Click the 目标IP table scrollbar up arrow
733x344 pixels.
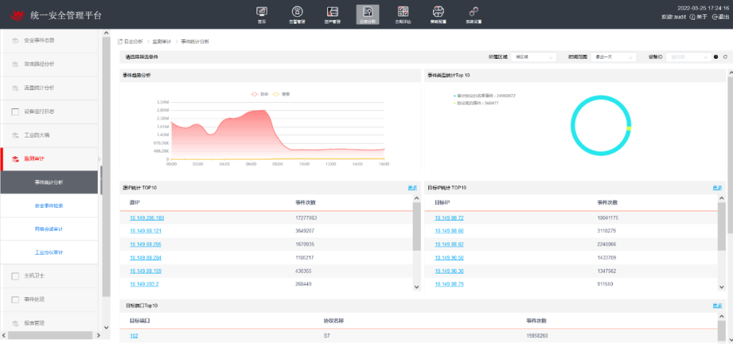click(721, 198)
